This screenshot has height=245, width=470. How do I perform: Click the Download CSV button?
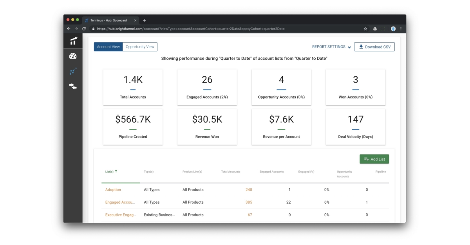(374, 46)
